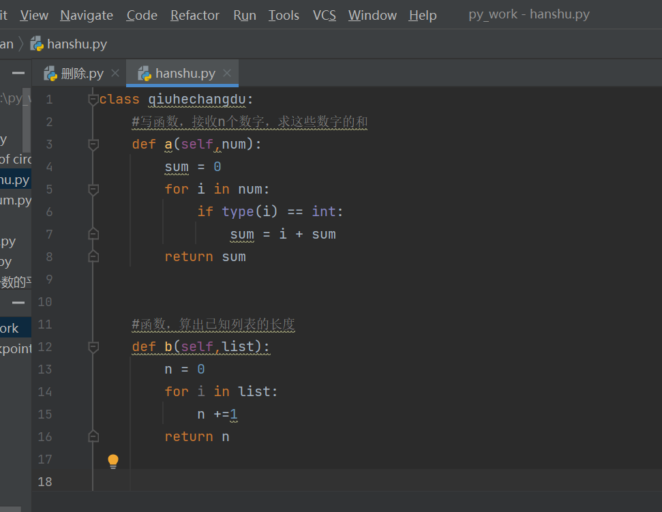Open the Navigate menu
The image size is (662, 512).
click(87, 15)
